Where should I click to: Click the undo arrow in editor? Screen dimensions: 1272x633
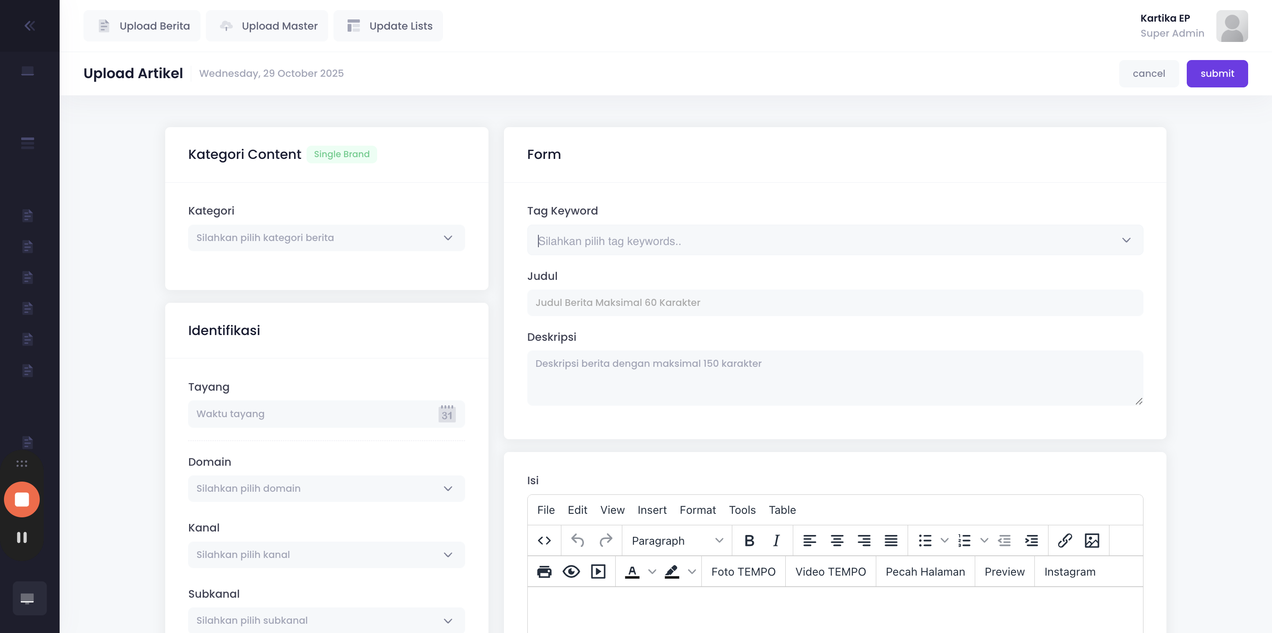click(x=577, y=541)
